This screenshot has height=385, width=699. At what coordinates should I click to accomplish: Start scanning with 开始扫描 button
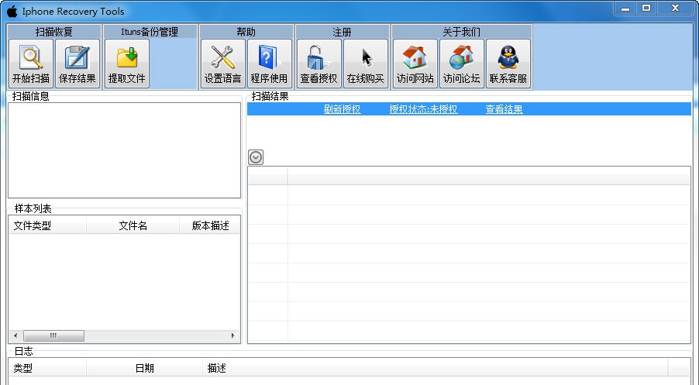31,64
